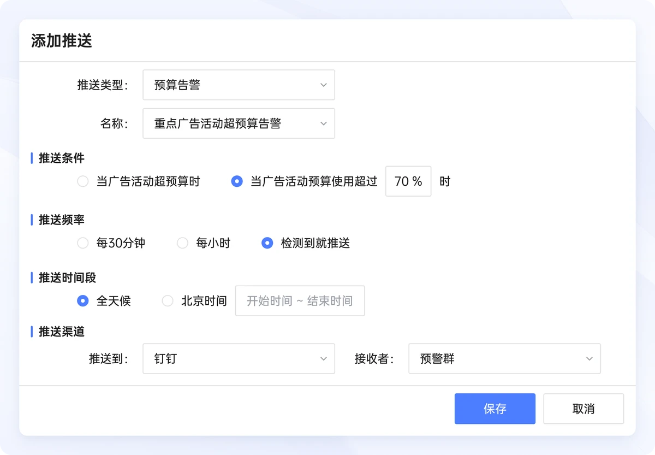Cancel the dialog with 取消
Viewport: 655px width, 455px height.
[583, 409]
